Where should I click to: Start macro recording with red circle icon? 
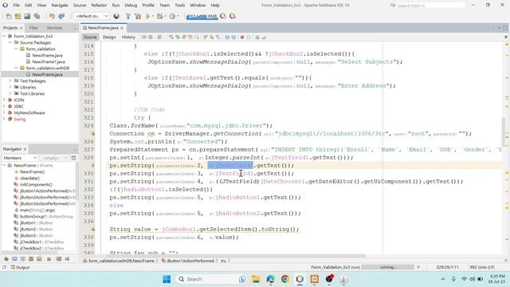point(242,37)
